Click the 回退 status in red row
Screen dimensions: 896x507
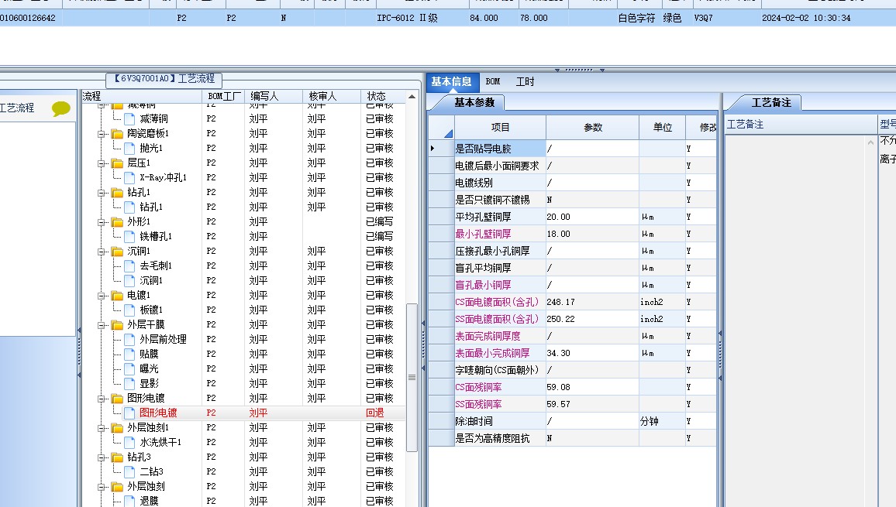375,413
